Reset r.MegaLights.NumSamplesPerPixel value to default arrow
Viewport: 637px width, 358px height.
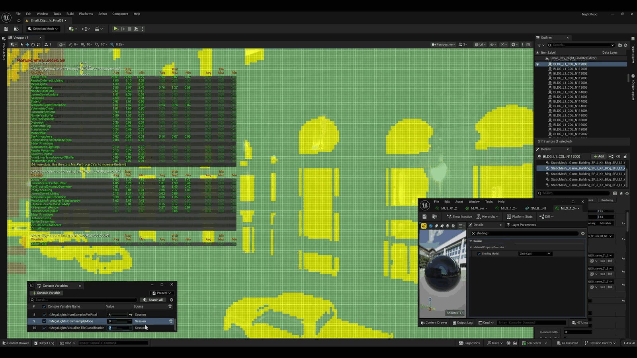click(131, 315)
